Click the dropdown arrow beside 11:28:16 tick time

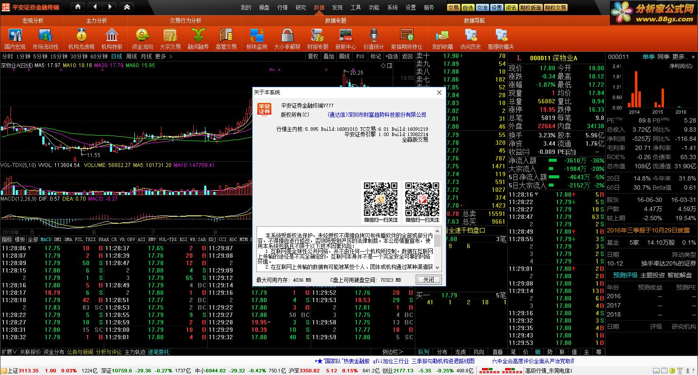click(x=536, y=194)
